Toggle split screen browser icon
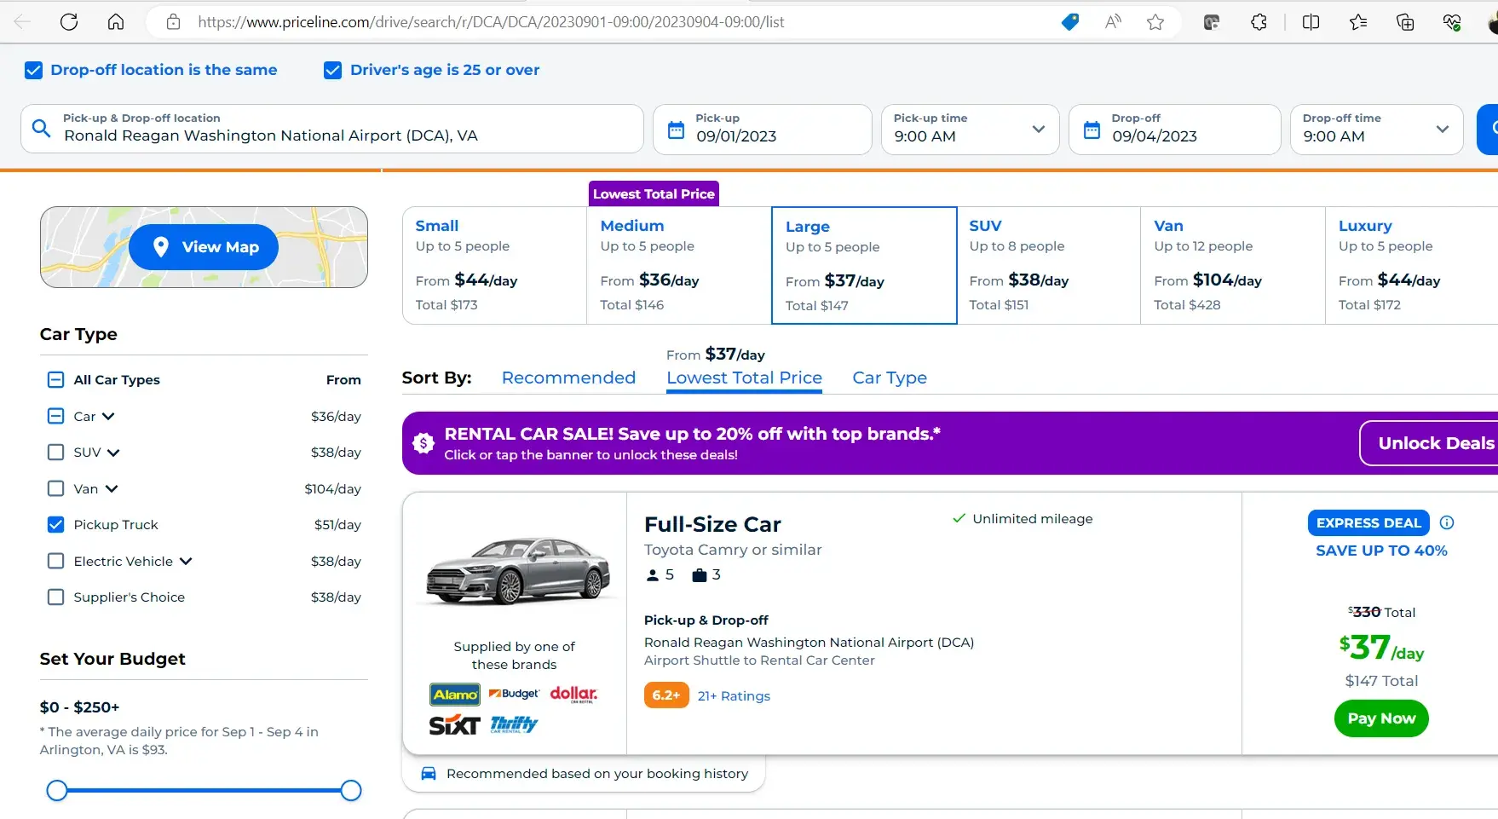This screenshot has width=1498, height=819. (x=1311, y=22)
